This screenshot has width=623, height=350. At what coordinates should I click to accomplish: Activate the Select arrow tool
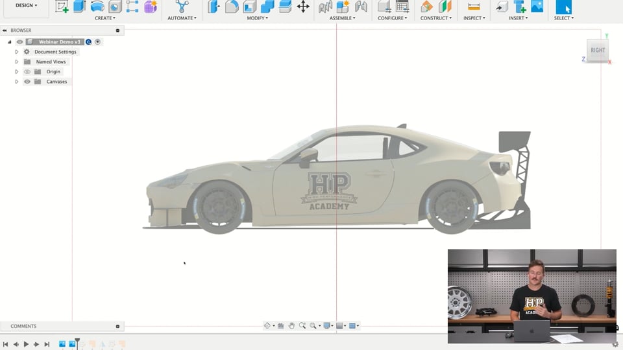click(x=564, y=6)
